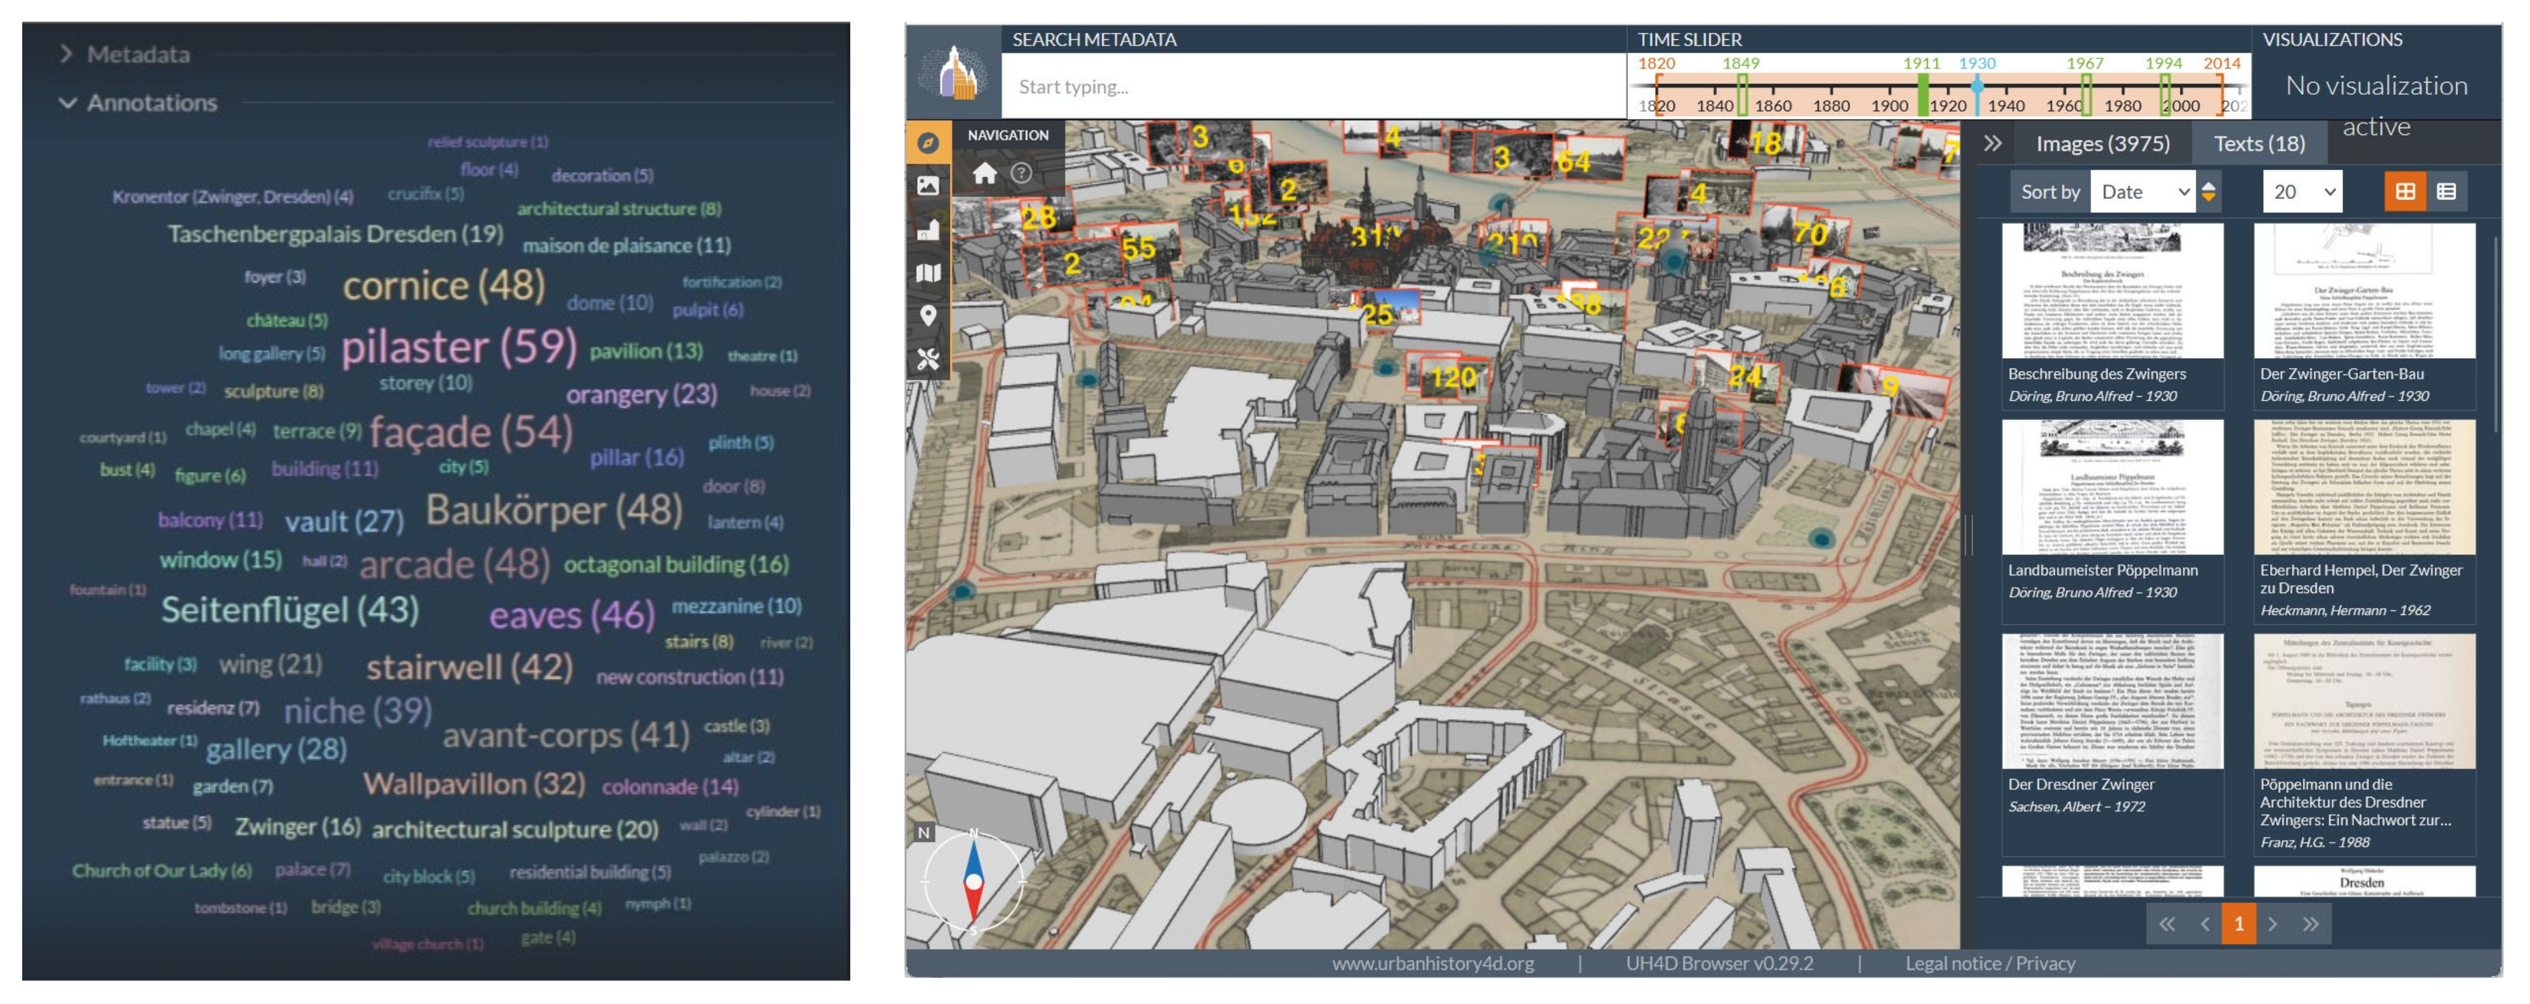Click the home view reset icon
The width and height of the screenshot is (2530, 1004).
(984, 174)
